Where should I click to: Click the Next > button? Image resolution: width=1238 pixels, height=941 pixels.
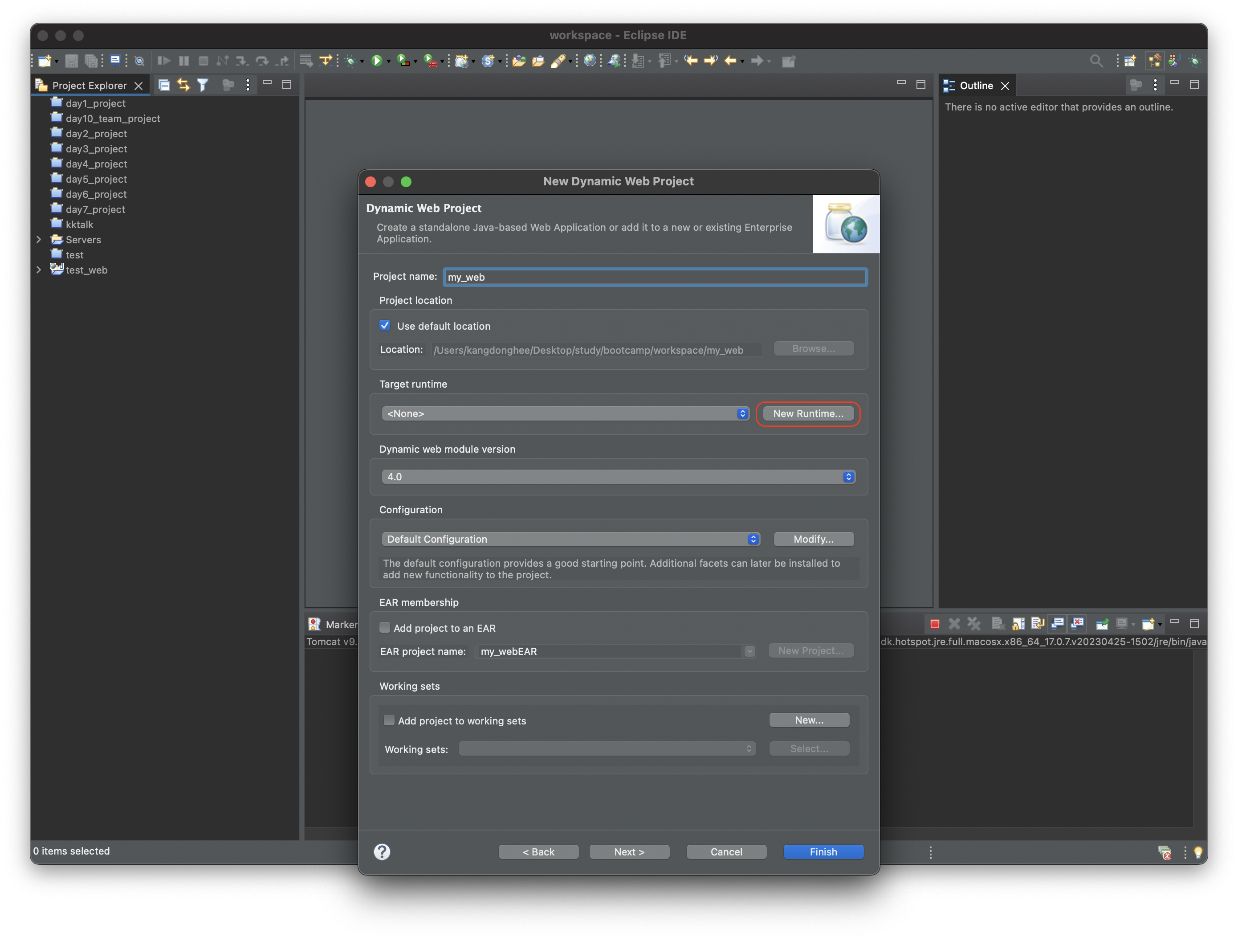pyautogui.click(x=629, y=852)
